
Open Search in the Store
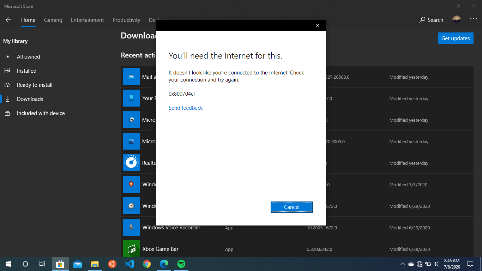click(x=431, y=20)
